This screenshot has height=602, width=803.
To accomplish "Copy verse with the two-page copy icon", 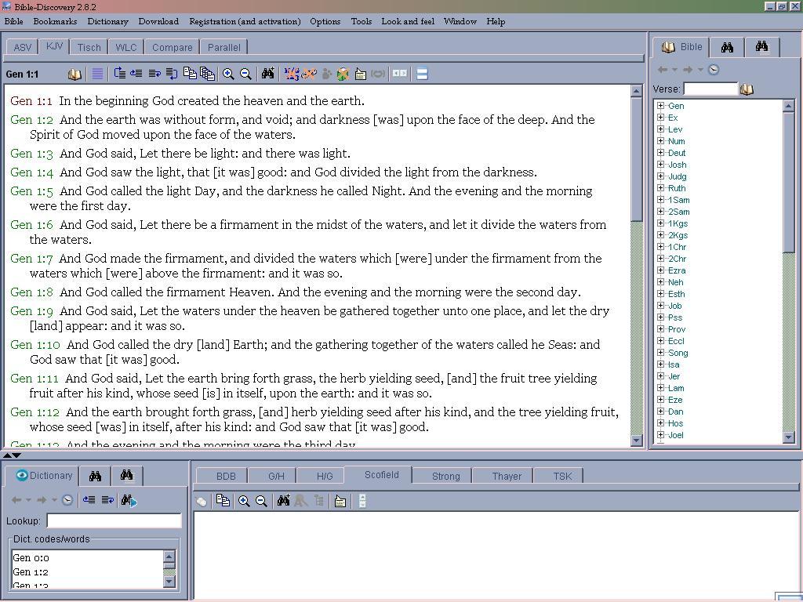I will pyautogui.click(x=190, y=74).
